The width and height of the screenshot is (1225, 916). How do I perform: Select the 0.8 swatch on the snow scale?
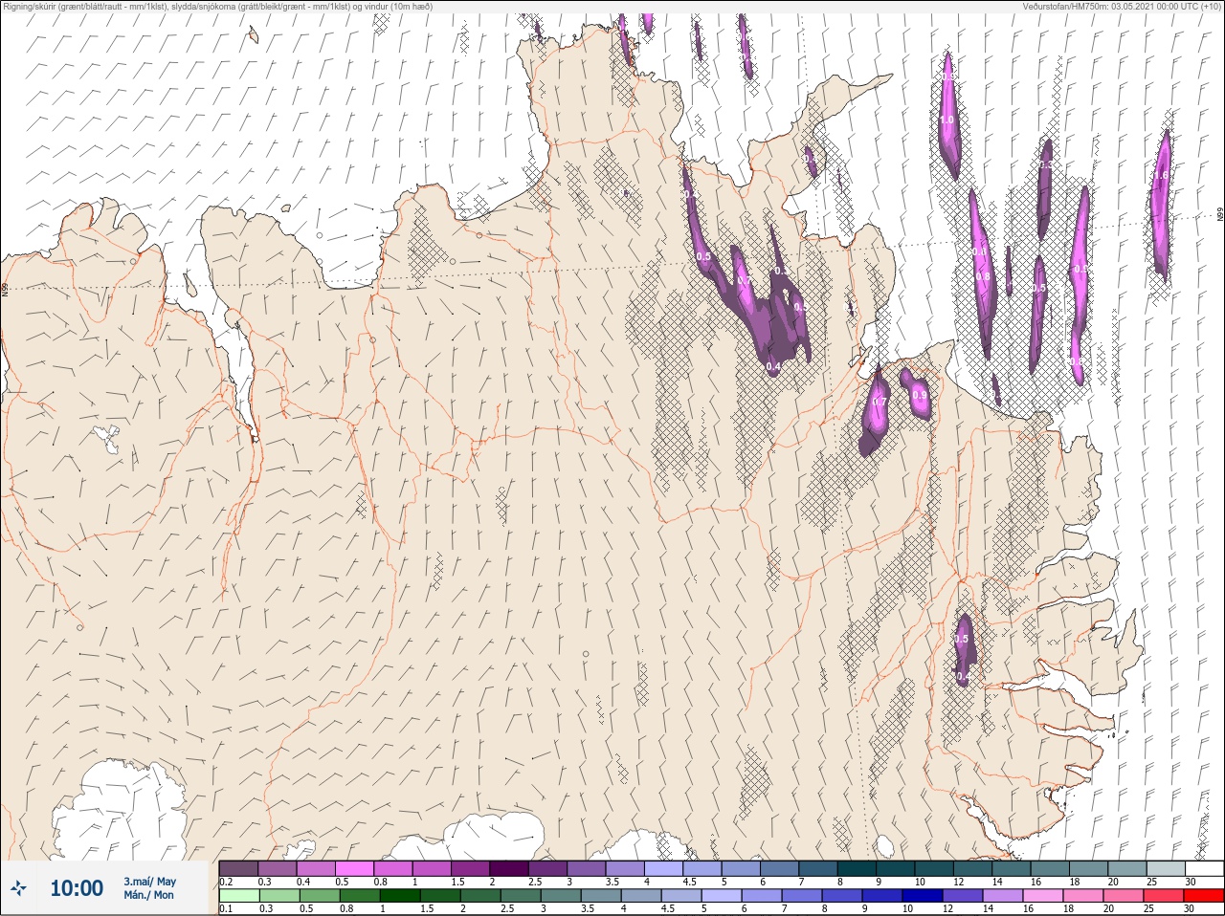pyautogui.click(x=393, y=868)
